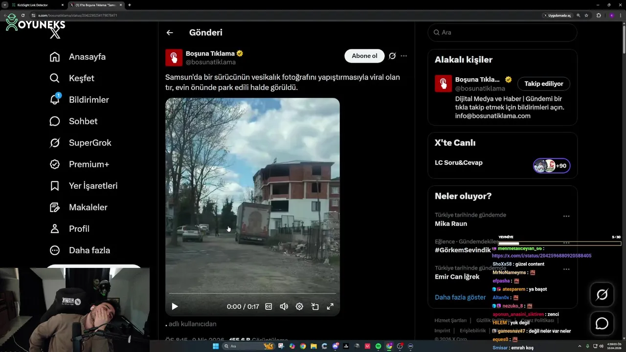Open the floating chat bubble button
Viewport: 626px width, 352px height.
tap(602, 324)
